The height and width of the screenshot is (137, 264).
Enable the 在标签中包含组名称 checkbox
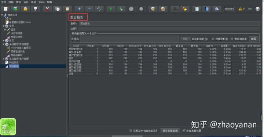click(x=131, y=131)
